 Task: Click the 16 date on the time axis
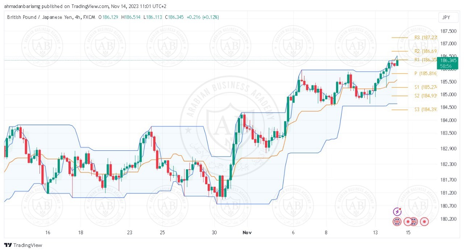click(47, 232)
